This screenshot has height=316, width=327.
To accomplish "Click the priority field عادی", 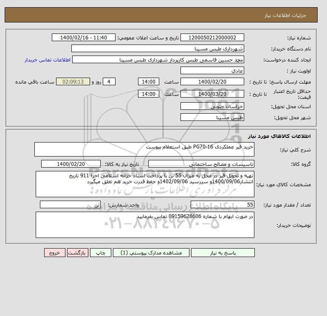I will (x=212, y=70).
